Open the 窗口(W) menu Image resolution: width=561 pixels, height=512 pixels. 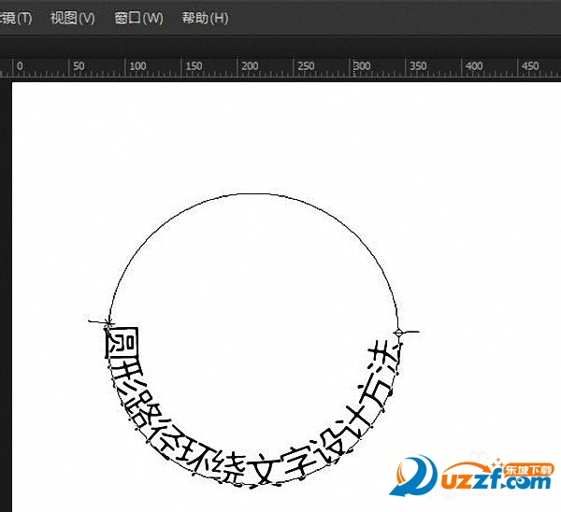pos(138,18)
